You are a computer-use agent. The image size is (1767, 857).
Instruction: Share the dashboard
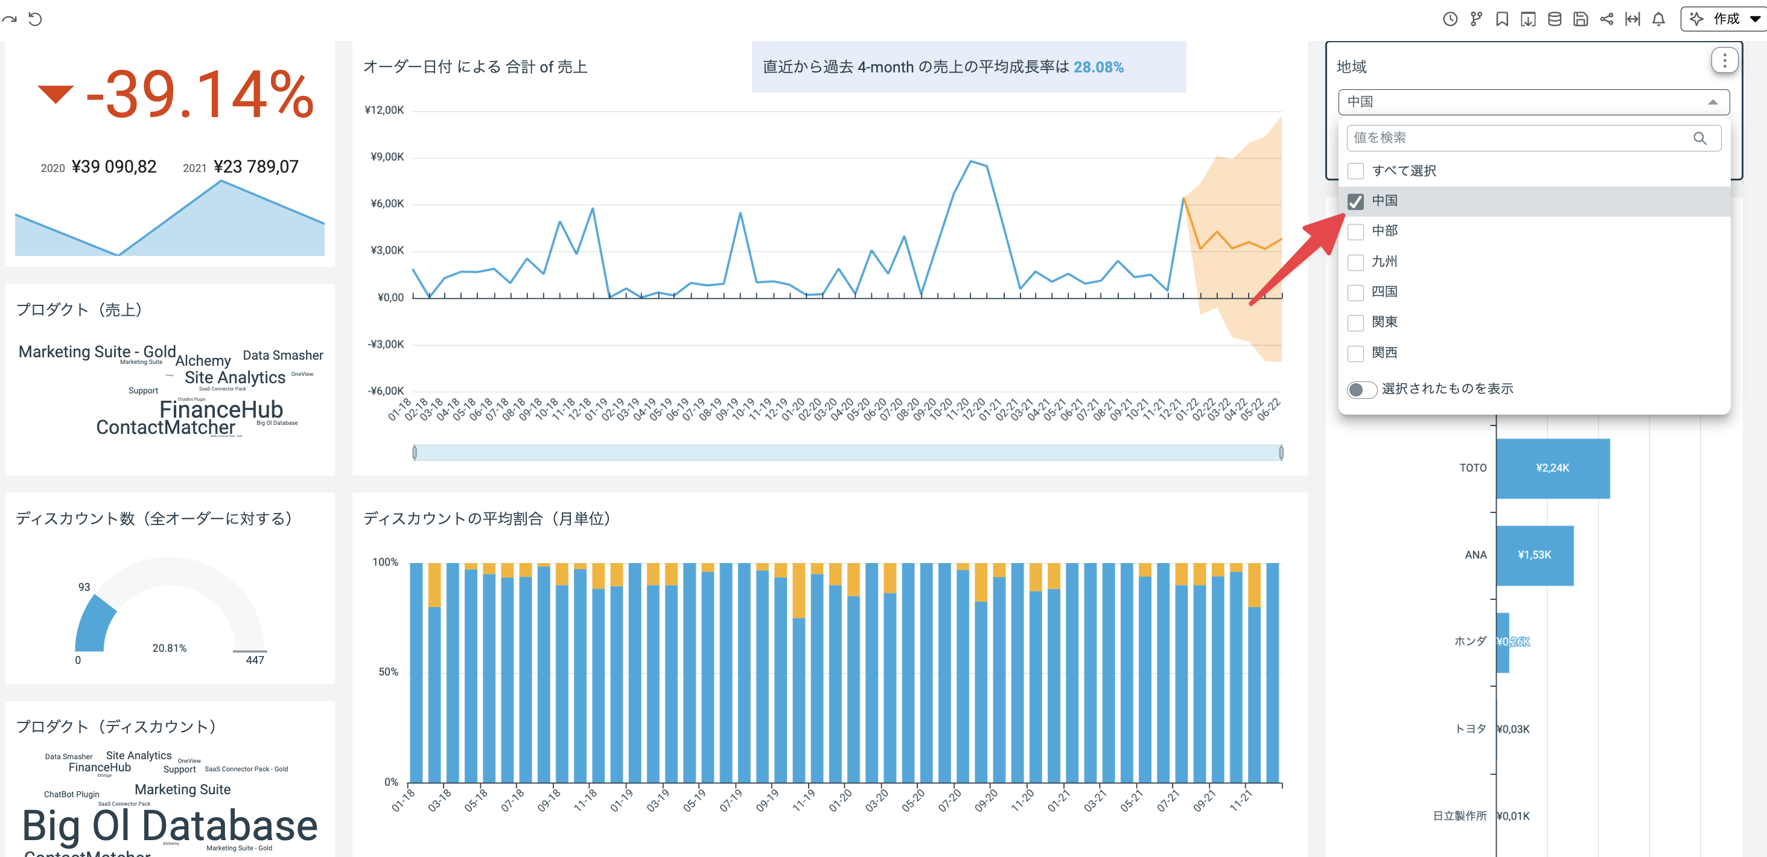click(1606, 19)
